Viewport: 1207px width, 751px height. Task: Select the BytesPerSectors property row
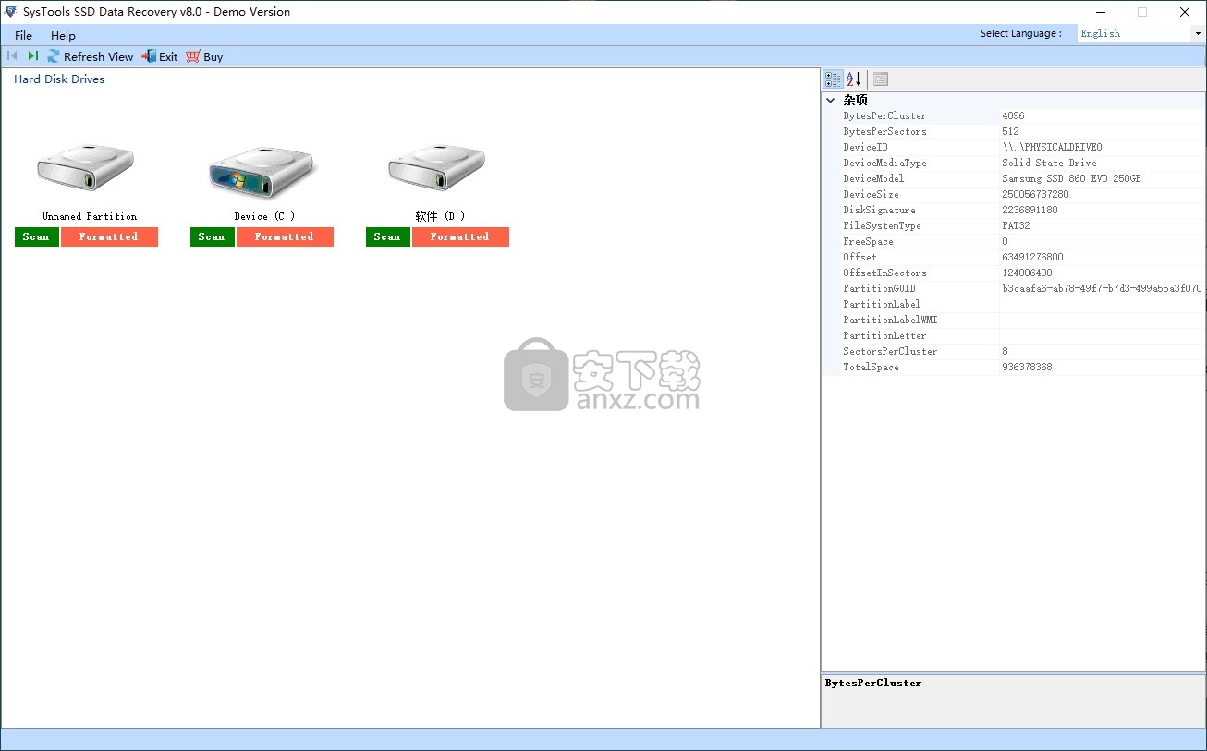pyautogui.click(x=1014, y=132)
